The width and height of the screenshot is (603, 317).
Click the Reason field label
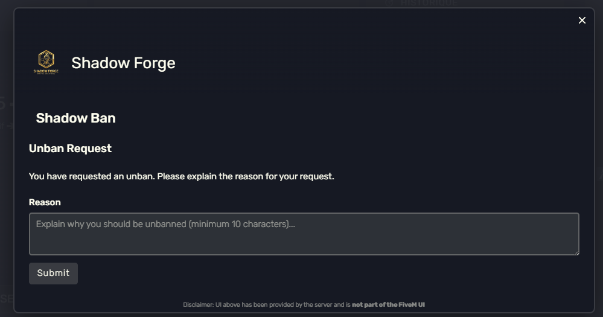click(45, 202)
